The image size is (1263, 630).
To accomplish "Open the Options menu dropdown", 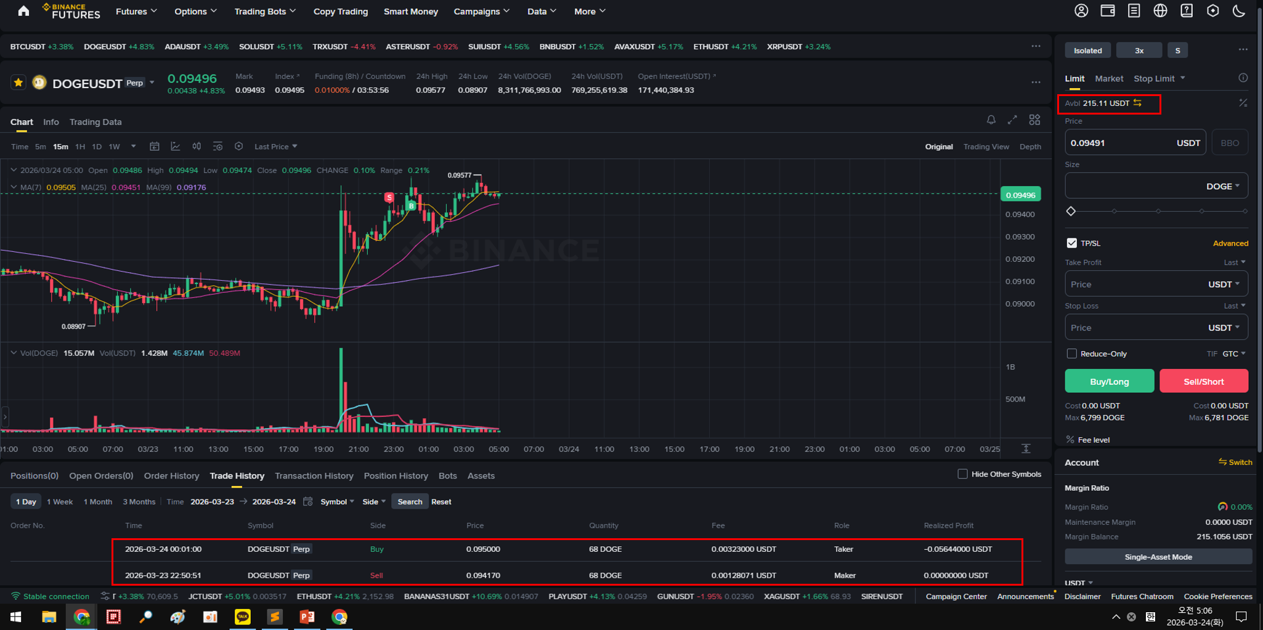I will 195,11.
